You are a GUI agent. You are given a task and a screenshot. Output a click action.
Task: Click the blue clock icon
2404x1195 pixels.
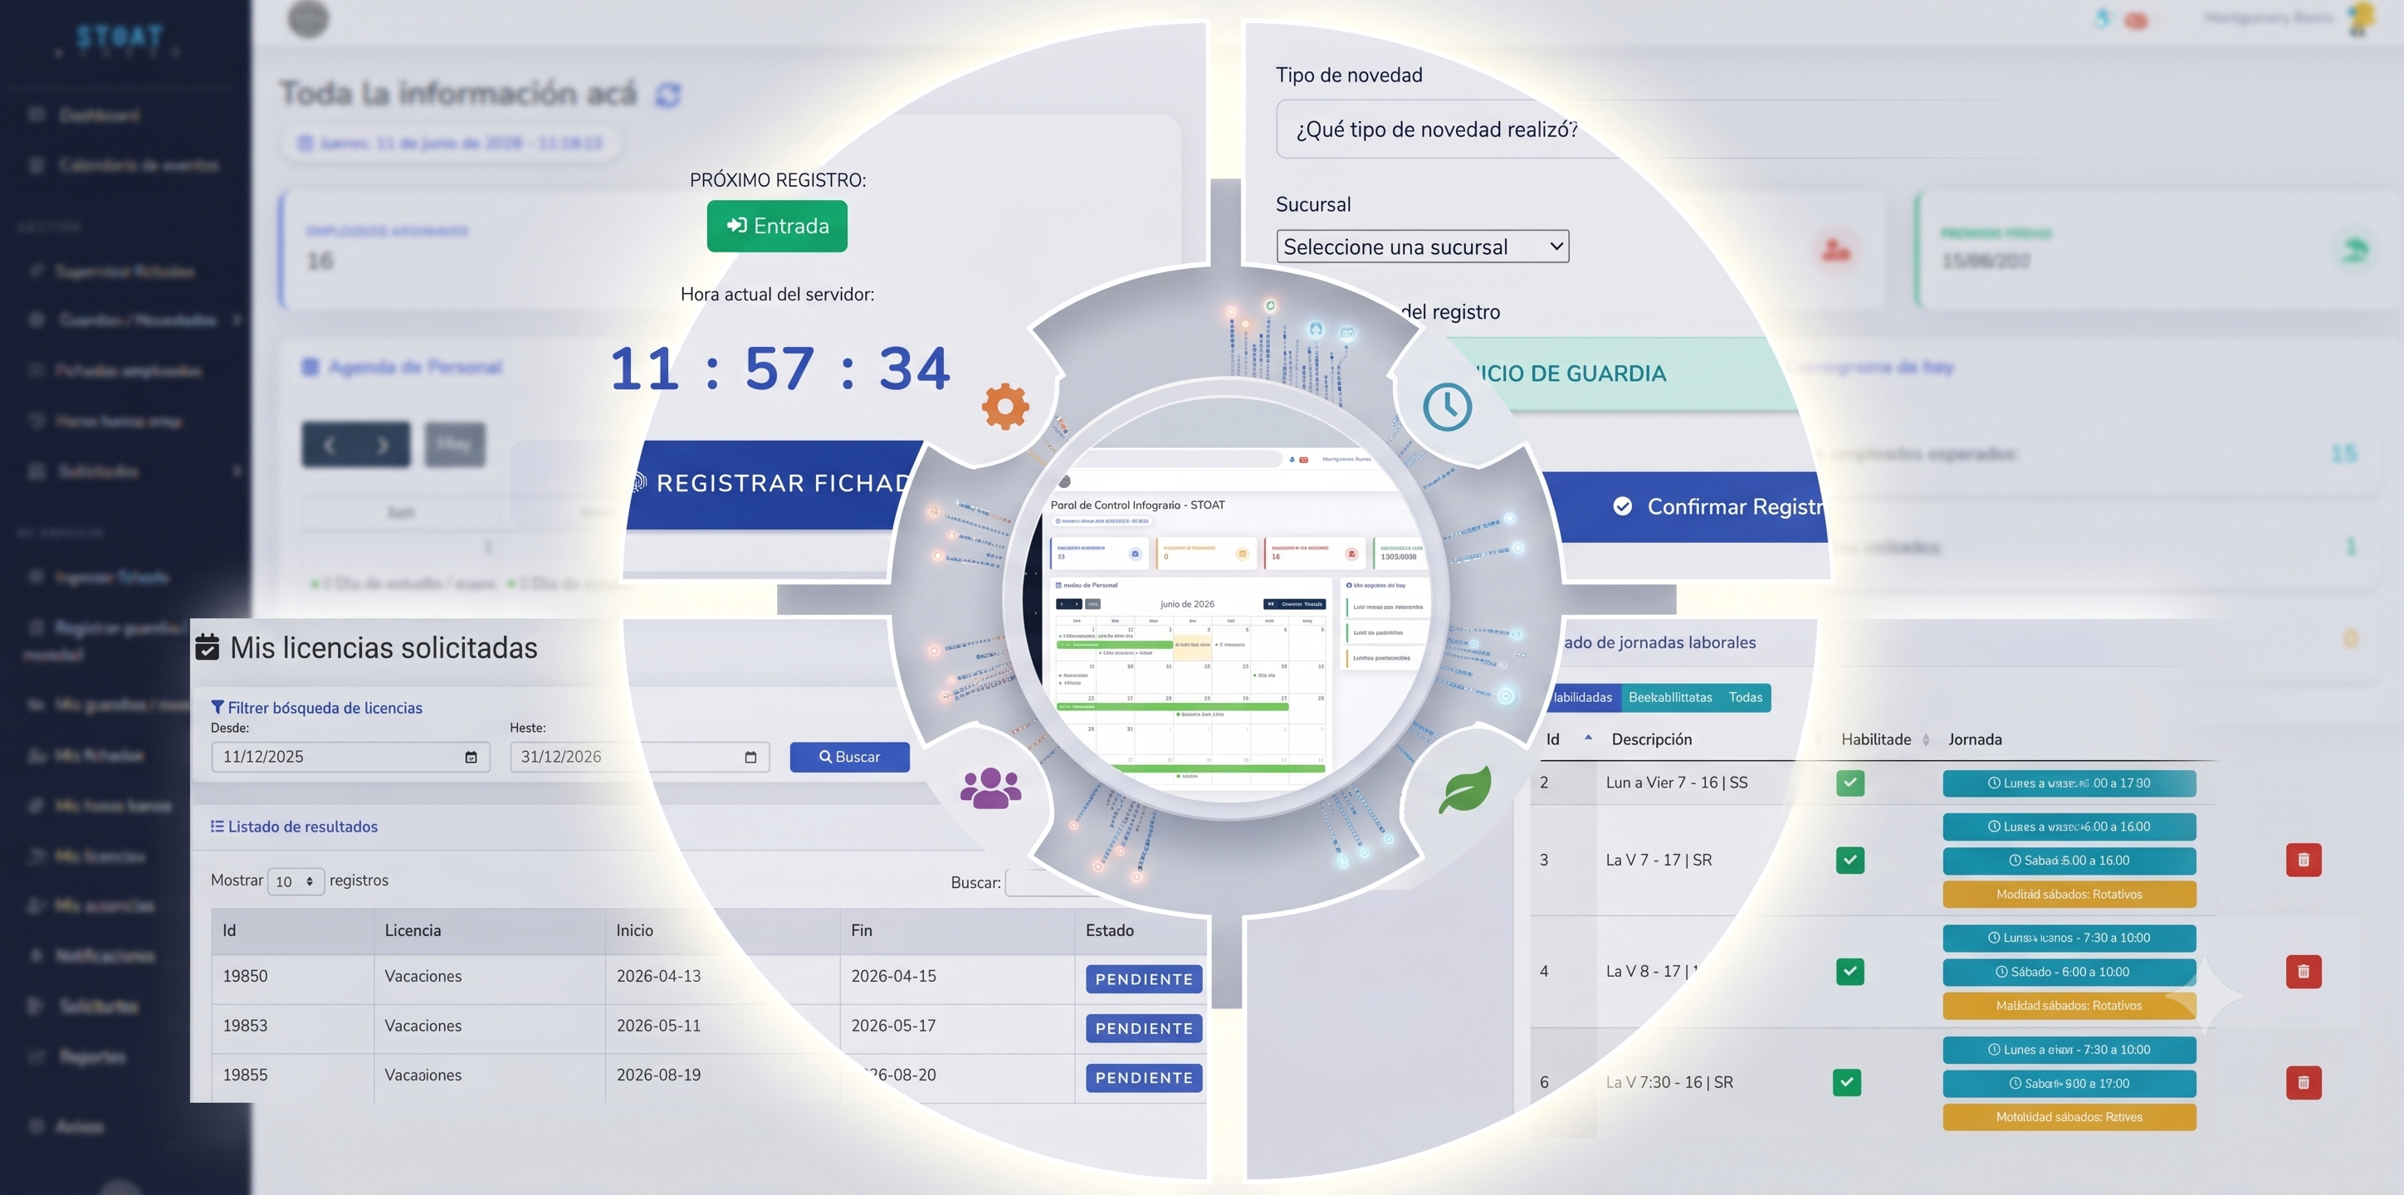[1447, 407]
